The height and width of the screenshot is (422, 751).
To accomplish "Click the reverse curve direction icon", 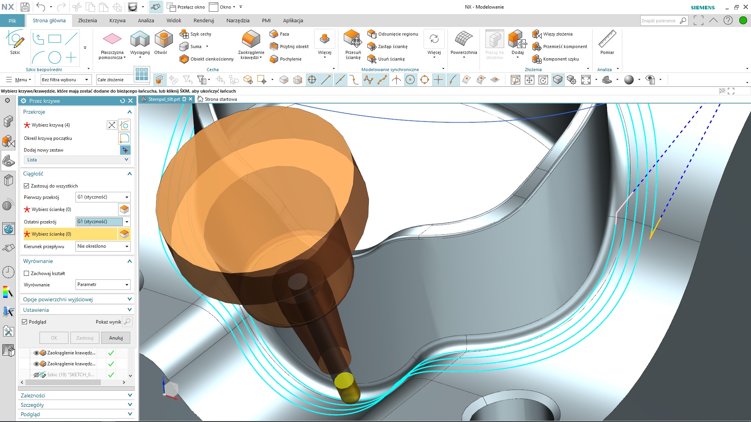I will point(112,125).
